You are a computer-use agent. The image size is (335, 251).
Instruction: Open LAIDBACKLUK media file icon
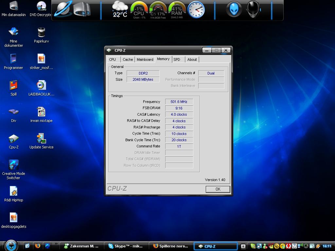click(x=41, y=85)
